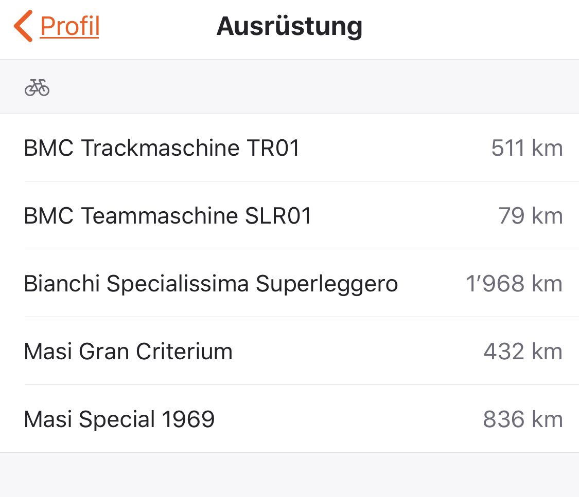Click the 1'968 km distance value
Viewport: 579px width, 497px height.
(514, 284)
